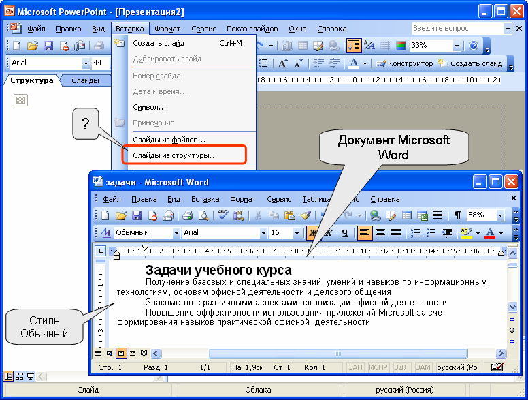Click the Insert Hyperlink globe icon in Word
This screenshot has width=528, height=400.
(x=375, y=215)
